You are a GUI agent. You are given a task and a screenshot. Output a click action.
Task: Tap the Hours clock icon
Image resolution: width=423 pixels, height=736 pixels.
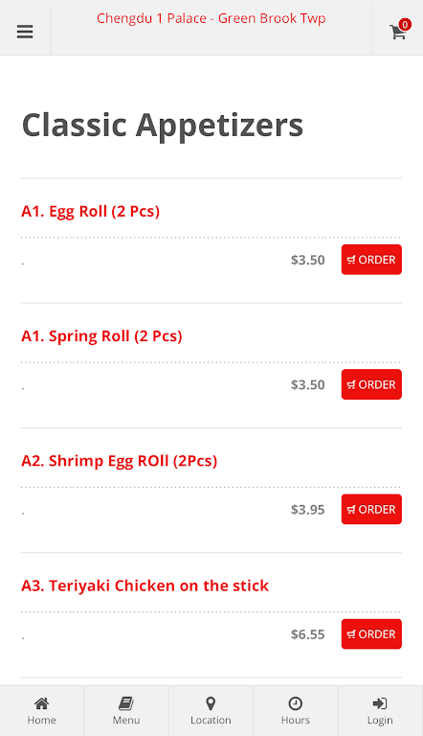click(x=295, y=703)
